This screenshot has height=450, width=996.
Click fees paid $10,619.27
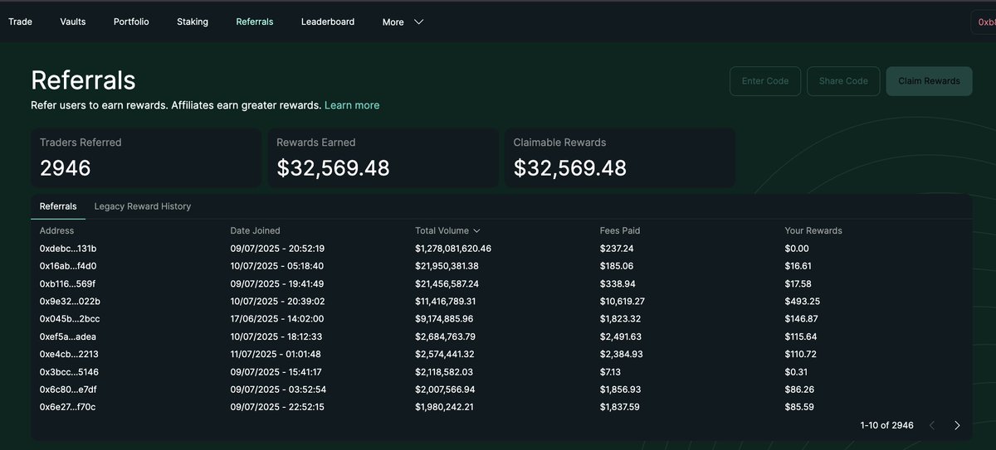(x=622, y=302)
